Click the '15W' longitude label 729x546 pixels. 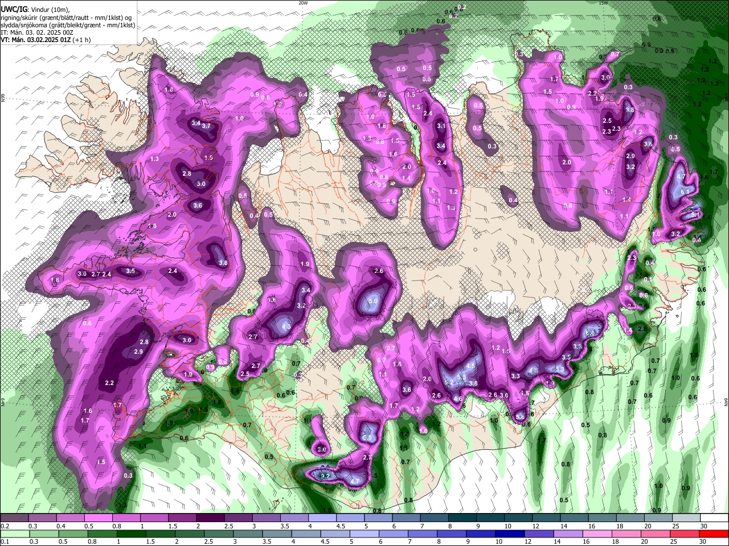[604, 3]
